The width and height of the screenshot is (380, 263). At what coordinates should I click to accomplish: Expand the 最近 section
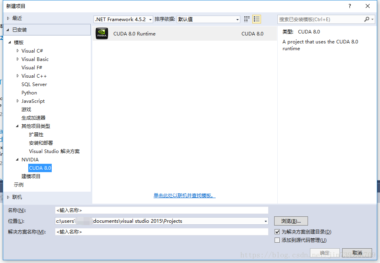(x=8, y=18)
